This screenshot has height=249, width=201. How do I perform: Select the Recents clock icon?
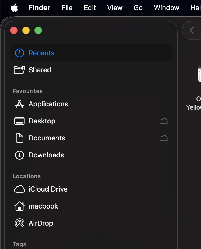click(19, 53)
